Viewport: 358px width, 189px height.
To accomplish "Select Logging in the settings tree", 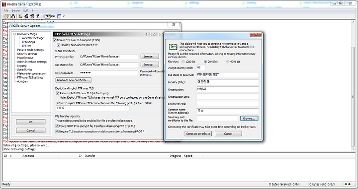I will pos(22,65).
